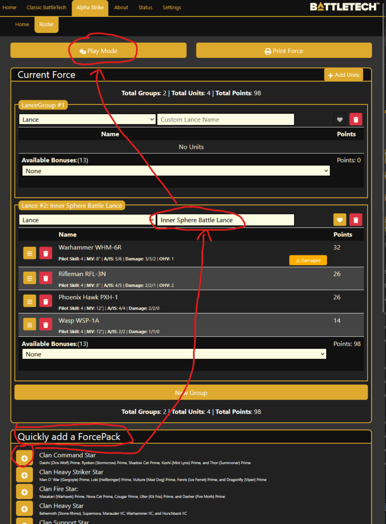Click Print Force button
The width and height of the screenshot is (386, 524).
284,51
